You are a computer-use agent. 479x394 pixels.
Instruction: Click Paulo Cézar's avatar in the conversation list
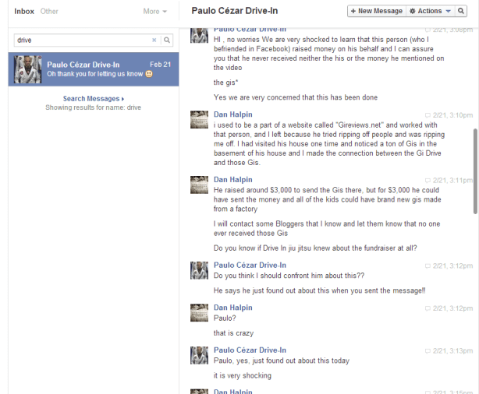(x=28, y=69)
